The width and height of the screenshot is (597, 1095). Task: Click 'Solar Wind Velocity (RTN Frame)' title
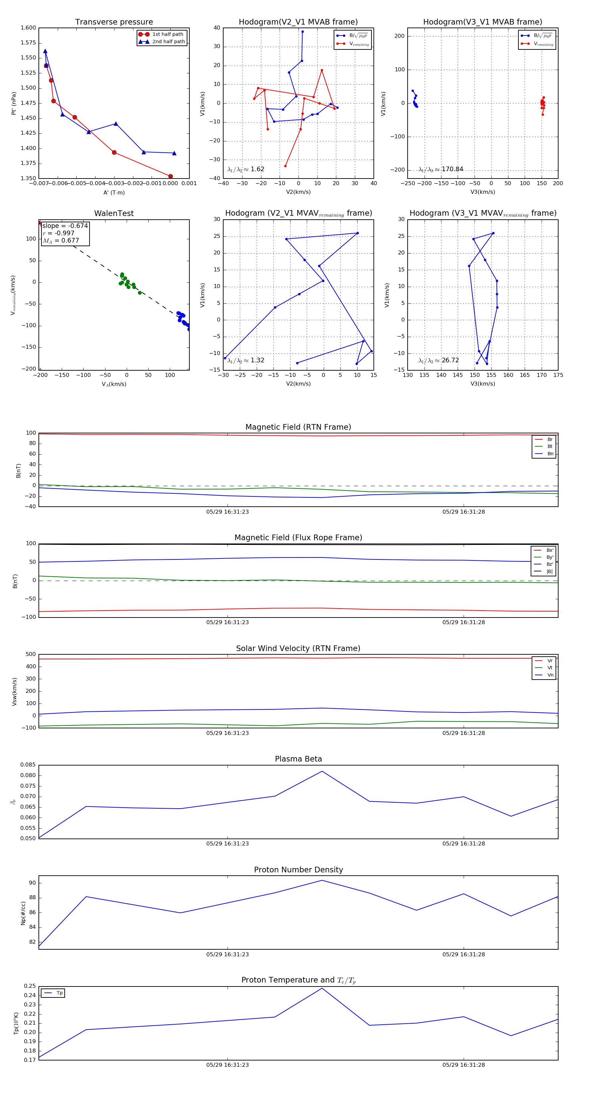click(x=298, y=649)
